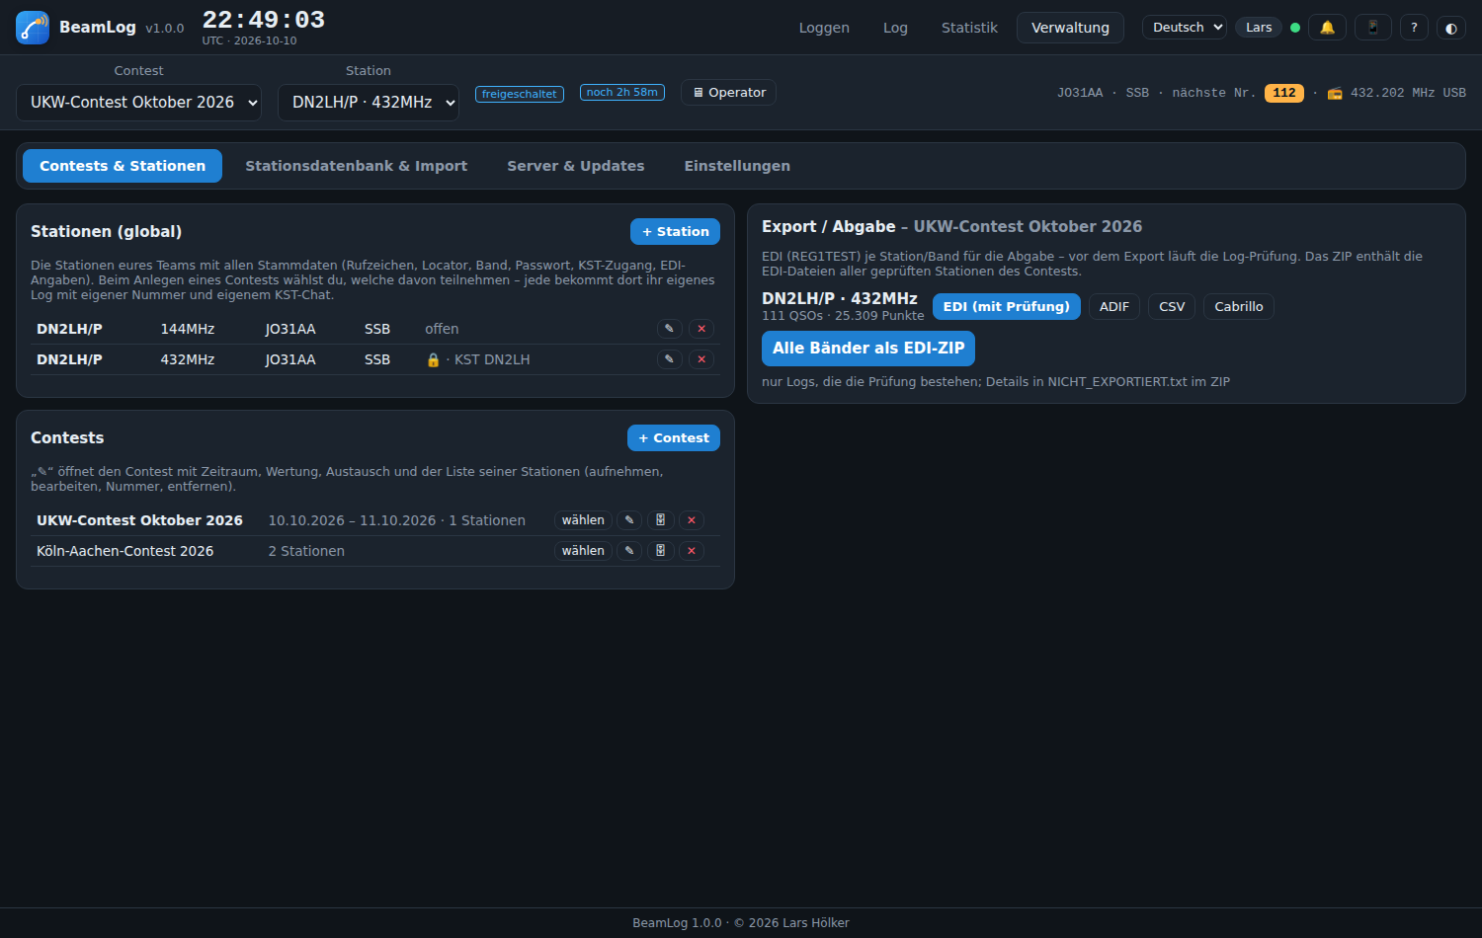Edit the UKW-Contest Oktober 2026 entry

coord(629,520)
